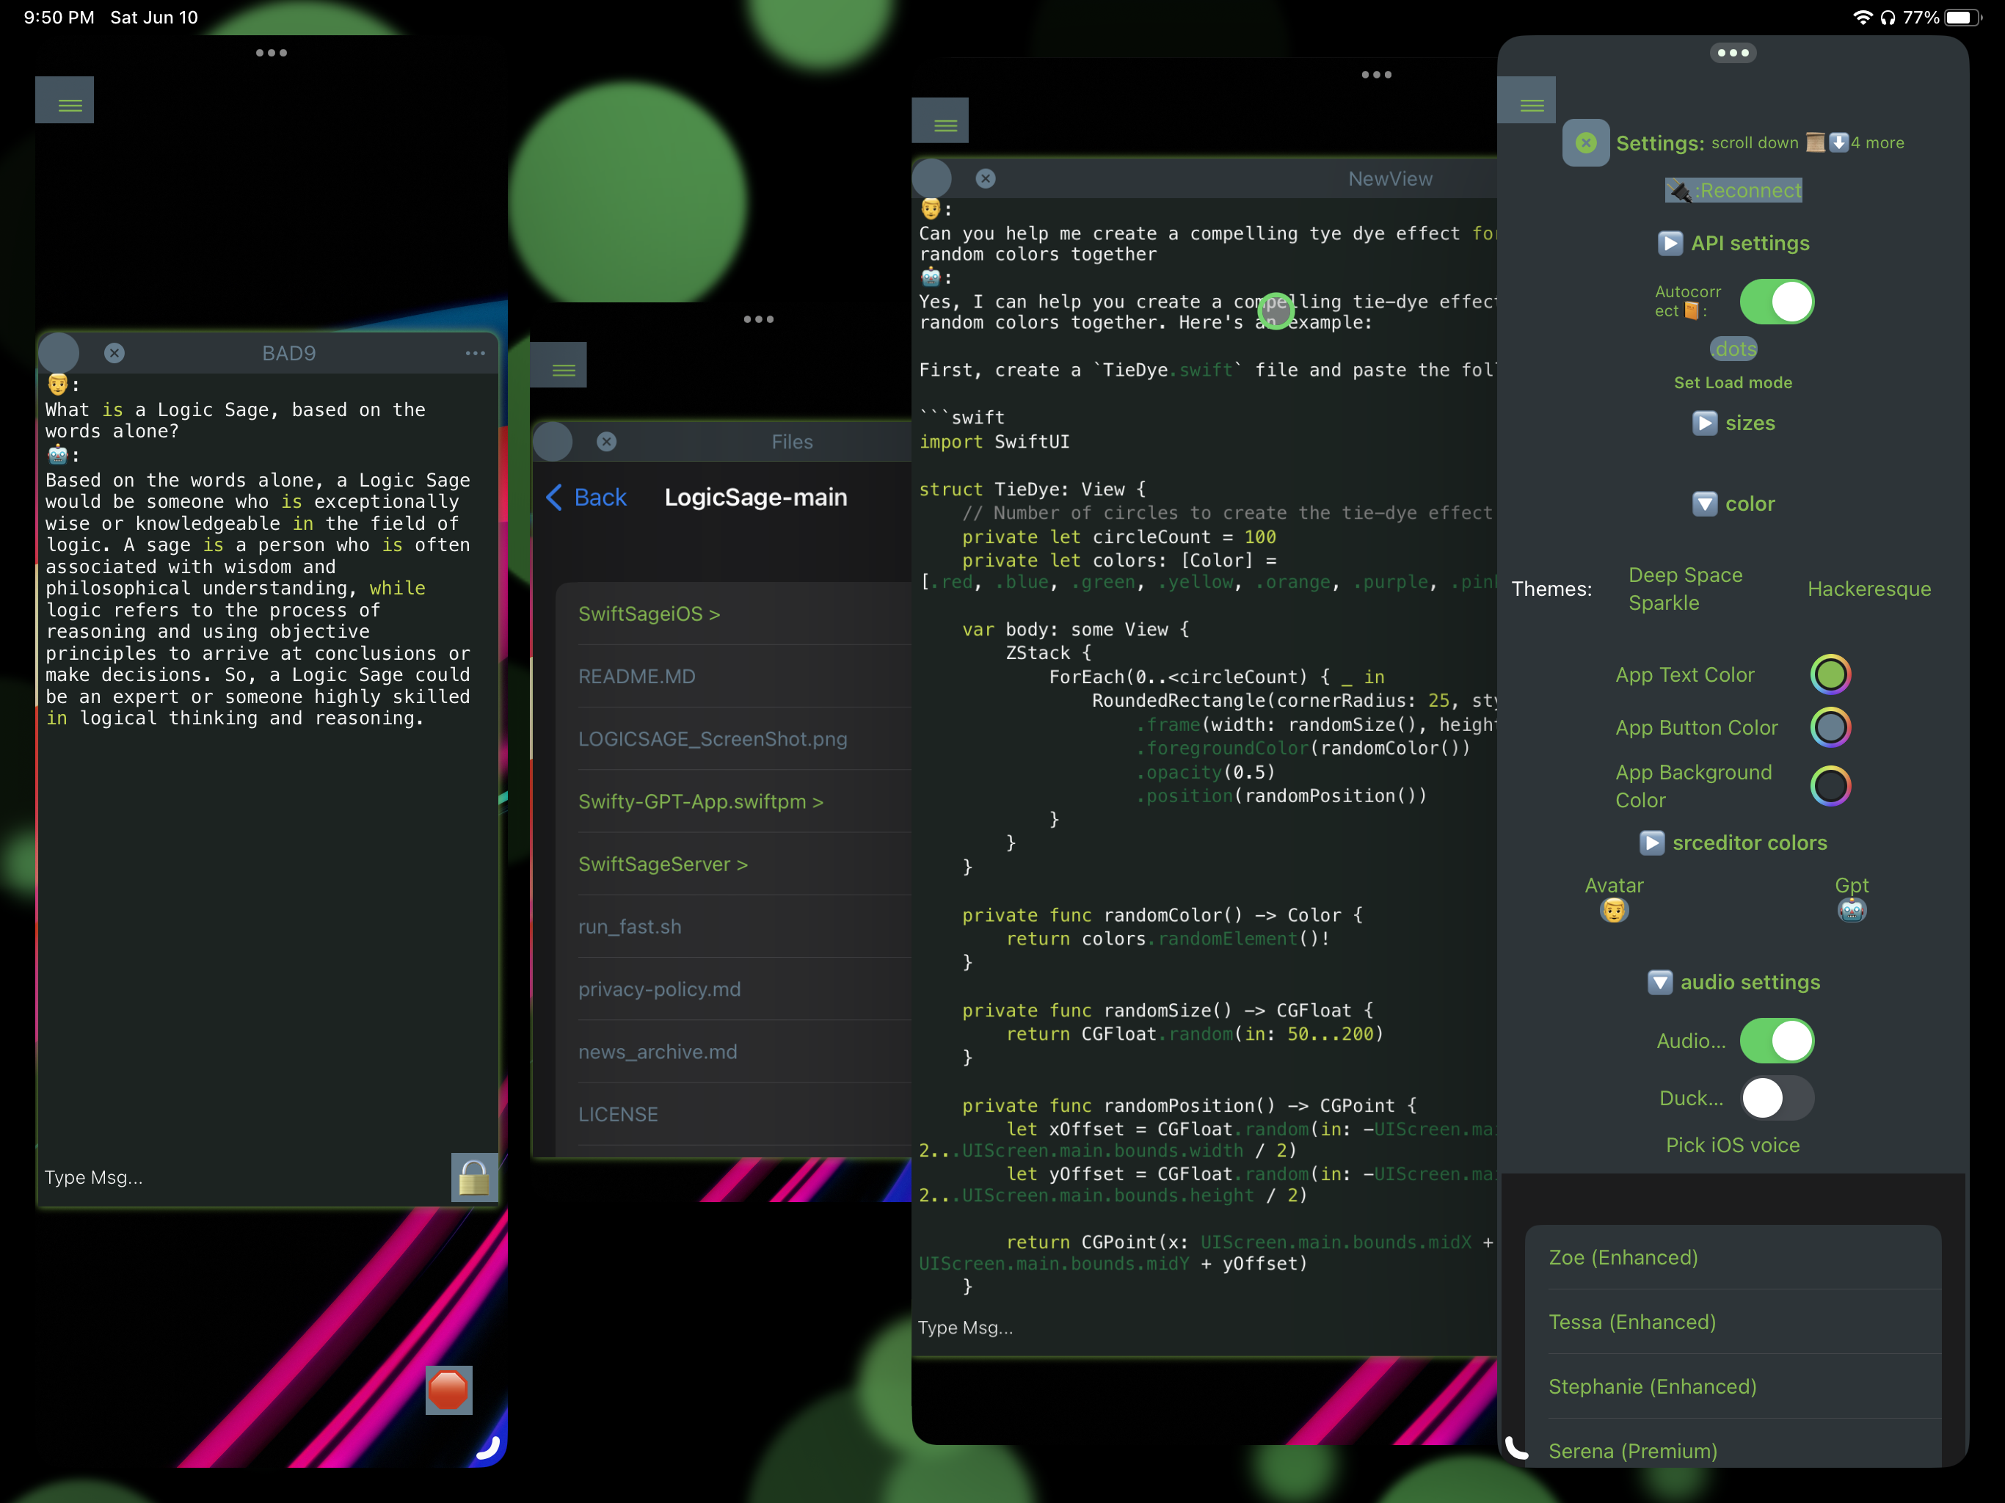Open README.MD file
Screen dimensions: 2005x1503
(636, 676)
